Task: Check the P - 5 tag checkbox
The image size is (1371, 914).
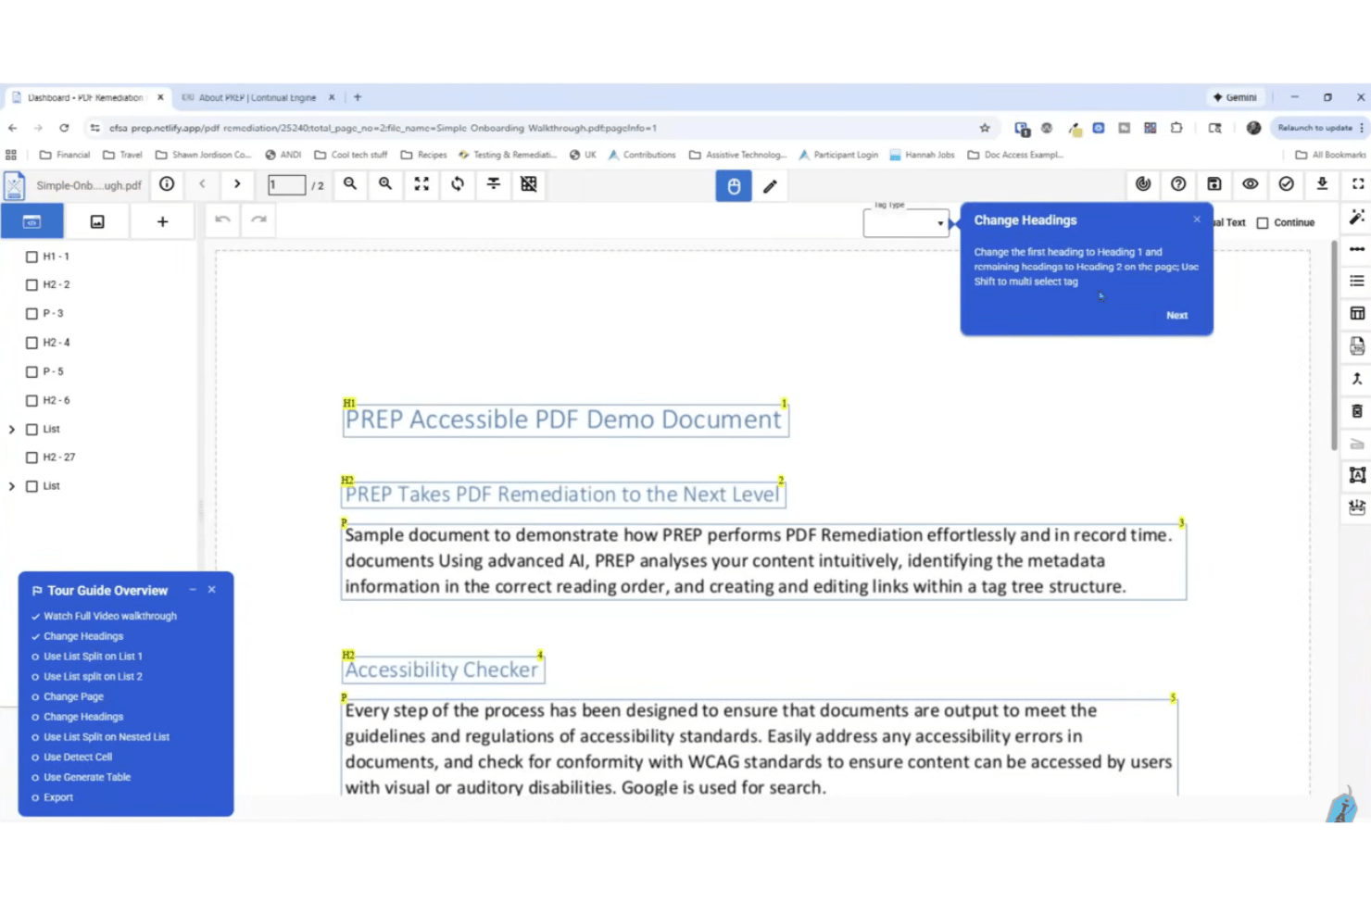Action: tap(31, 371)
